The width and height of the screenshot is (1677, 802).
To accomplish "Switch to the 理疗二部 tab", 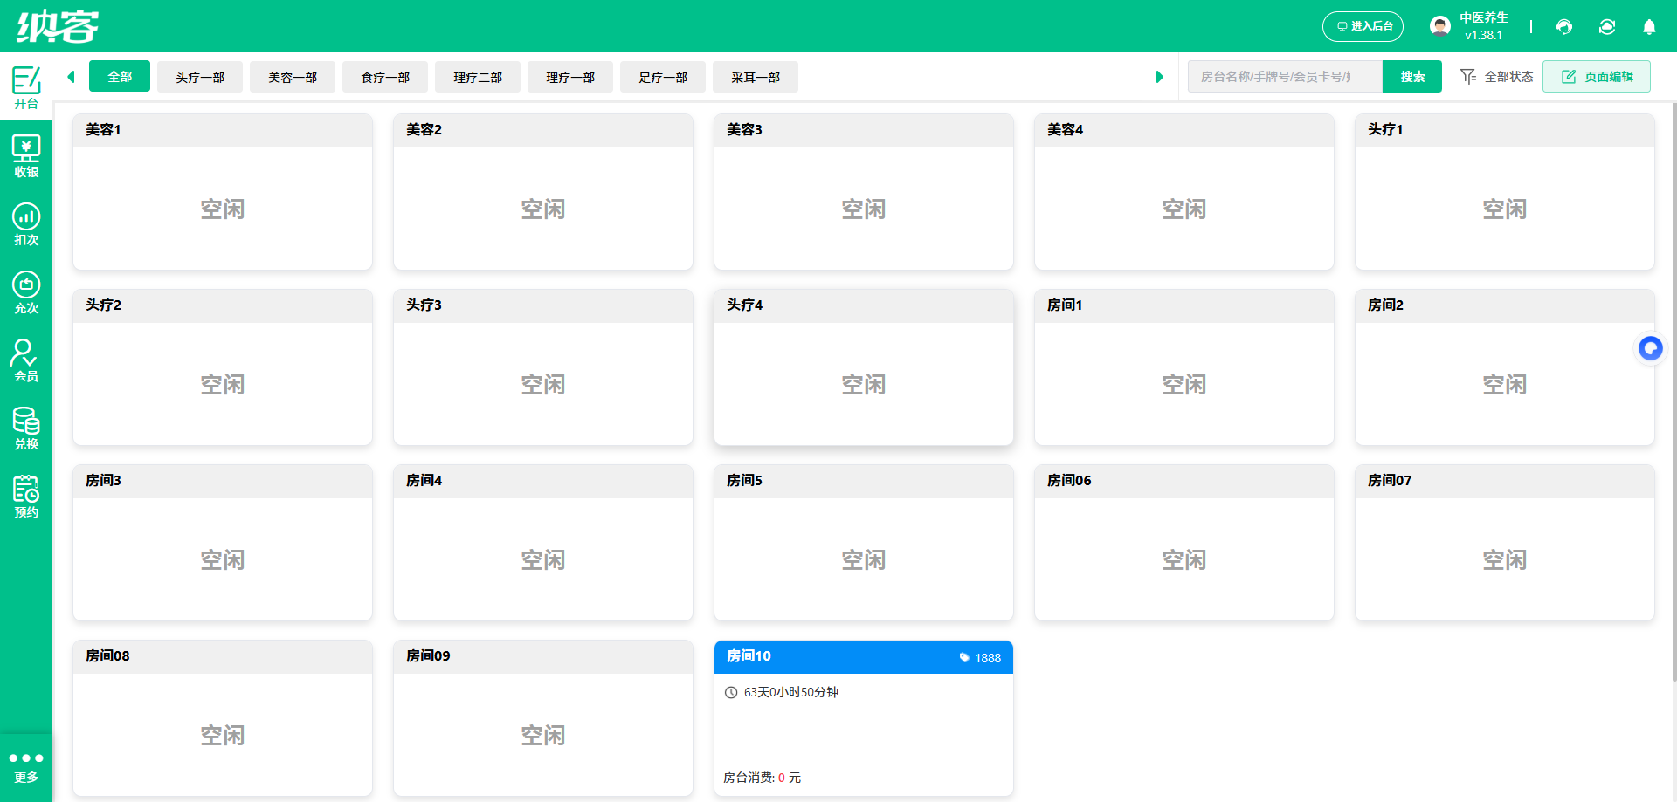I will tap(478, 77).
